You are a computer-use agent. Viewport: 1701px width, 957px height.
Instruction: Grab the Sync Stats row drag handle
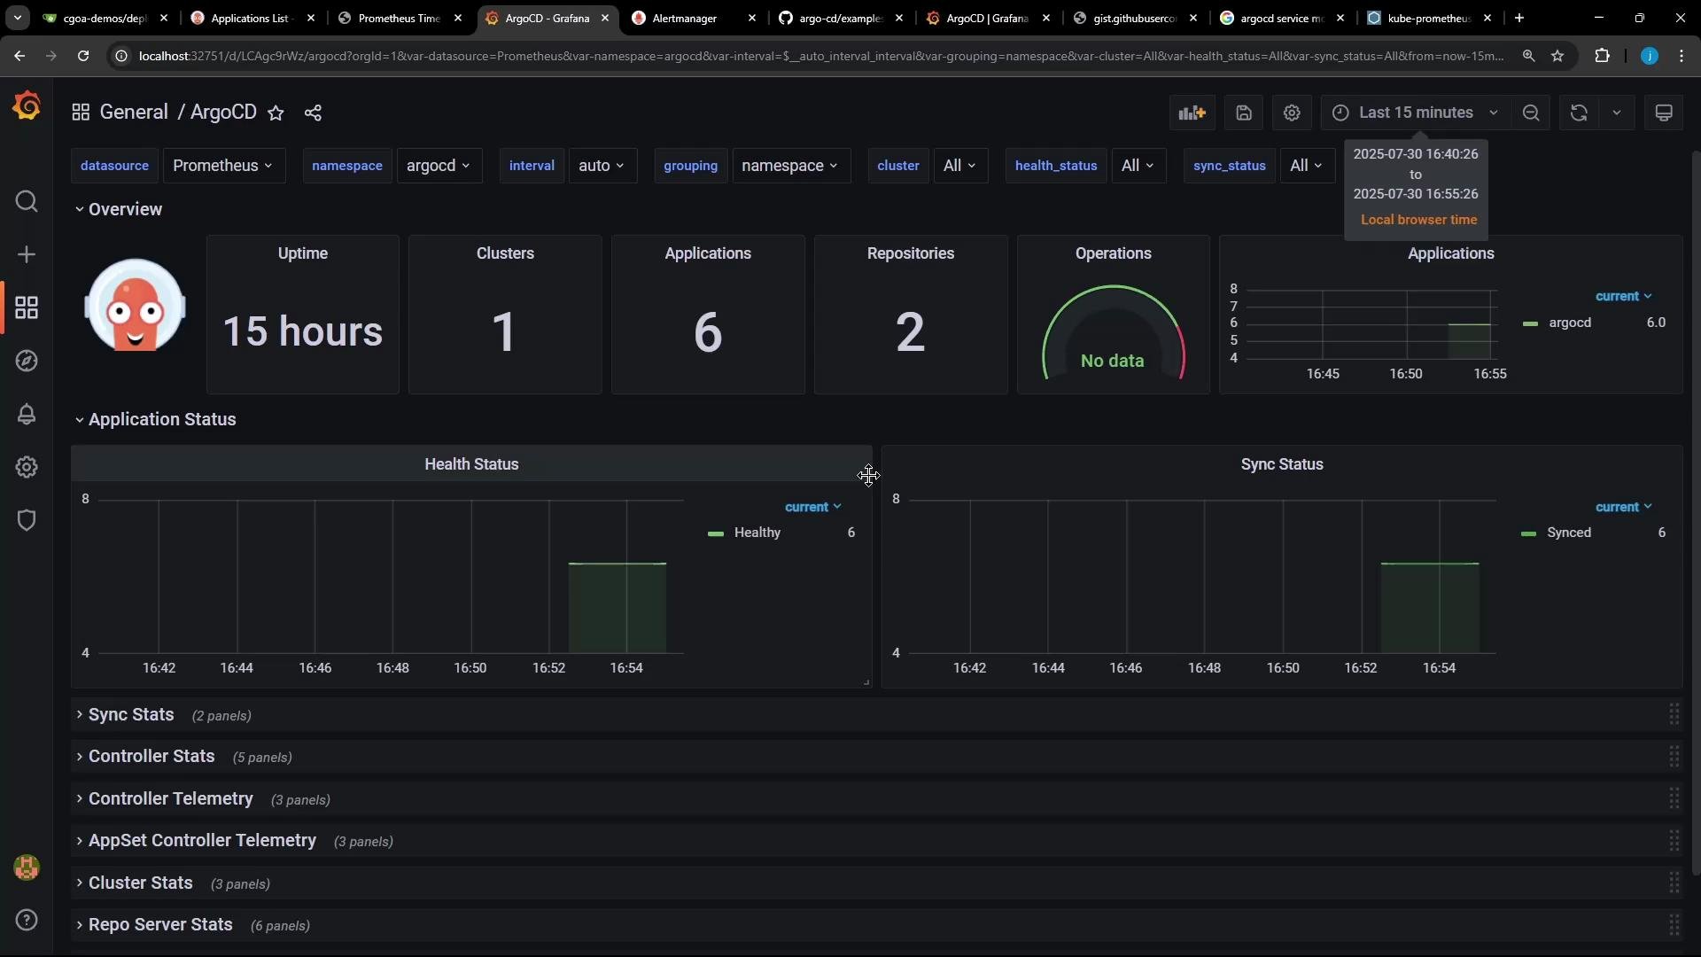tap(1674, 714)
